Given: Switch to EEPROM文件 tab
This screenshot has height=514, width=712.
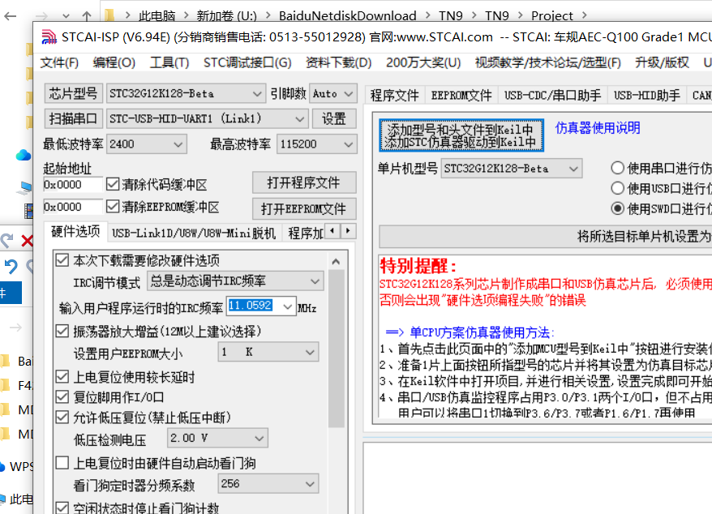Looking at the screenshot, I should [x=461, y=95].
